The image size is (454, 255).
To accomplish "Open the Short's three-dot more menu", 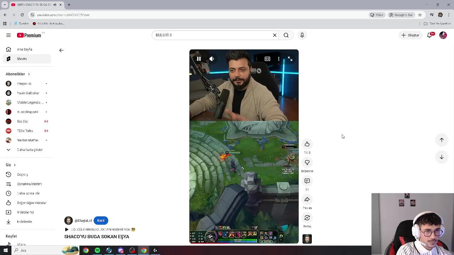I will (x=279, y=59).
